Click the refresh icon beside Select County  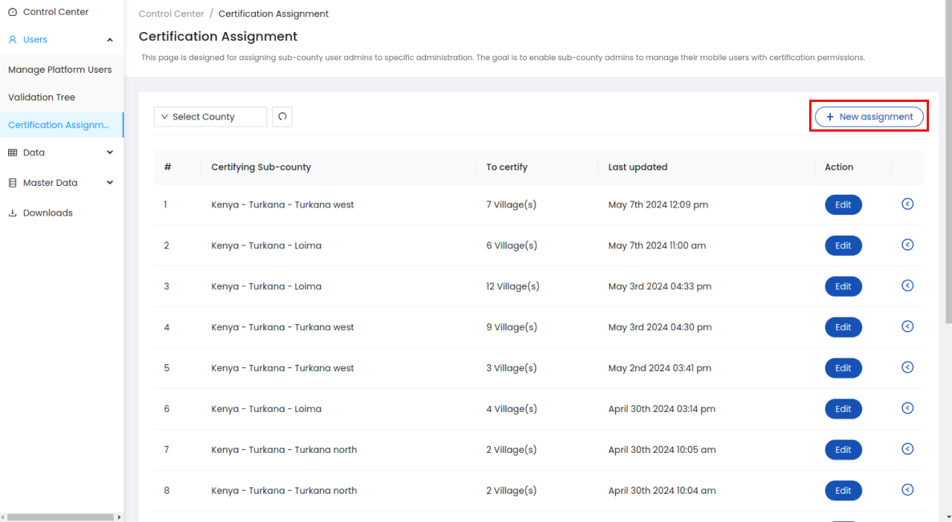[282, 117]
